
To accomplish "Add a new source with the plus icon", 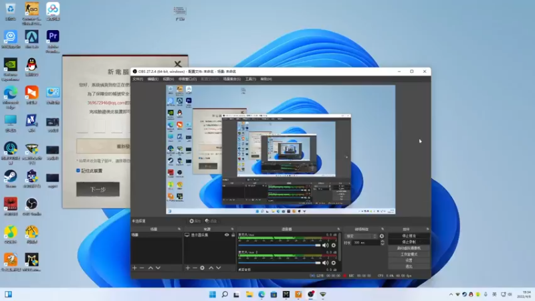I will pyautogui.click(x=187, y=268).
